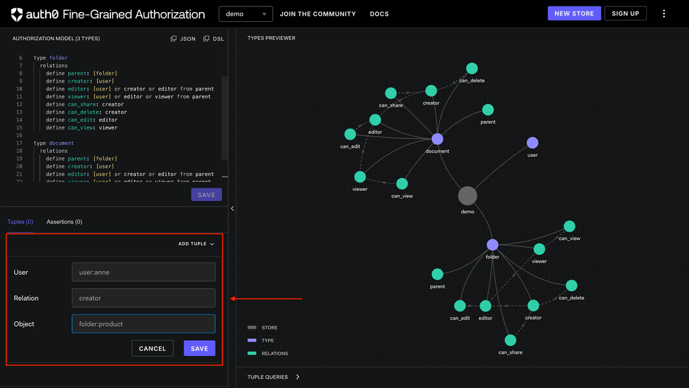Expand the ADD TUPLE dropdown
The height and width of the screenshot is (388, 689).
[x=196, y=243]
